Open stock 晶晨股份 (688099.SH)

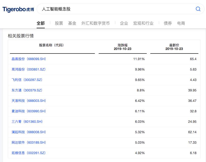coord(29,59)
